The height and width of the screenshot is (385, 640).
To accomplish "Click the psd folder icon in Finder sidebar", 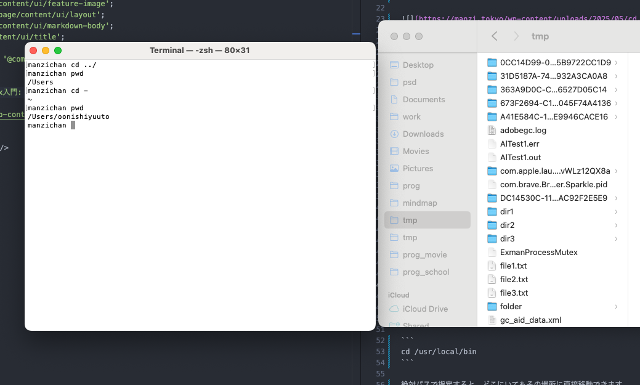I will click(x=394, y=82).
